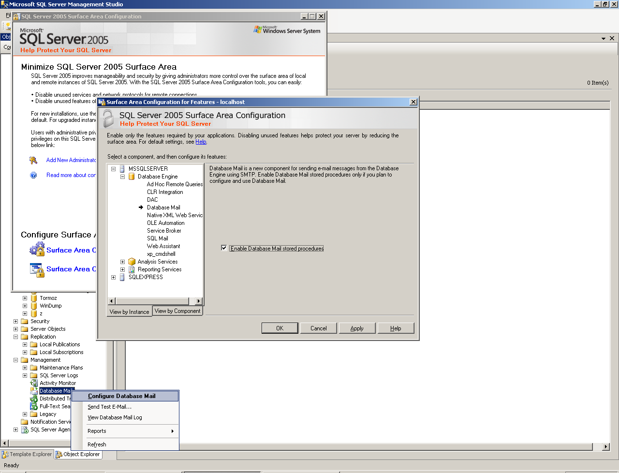
Task: Select Web Assistant feature
Action: tap(163, 246)
